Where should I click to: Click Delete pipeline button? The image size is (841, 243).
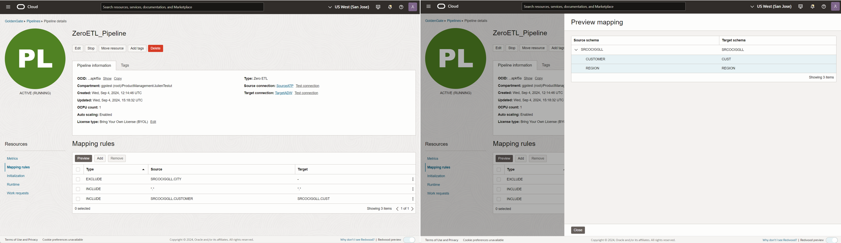[156, 49]
